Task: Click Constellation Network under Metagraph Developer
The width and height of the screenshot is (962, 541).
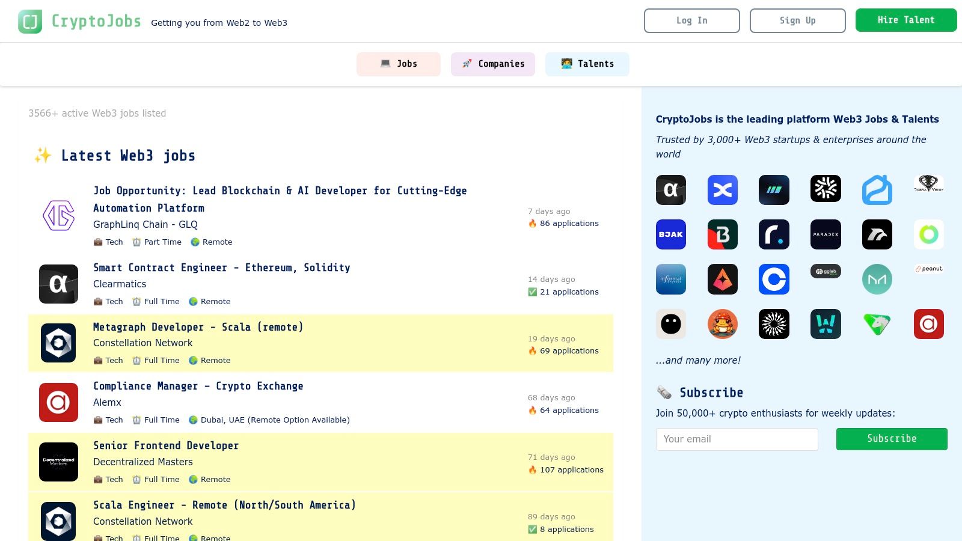Action: pyautogui.click(x=143, y=343)
